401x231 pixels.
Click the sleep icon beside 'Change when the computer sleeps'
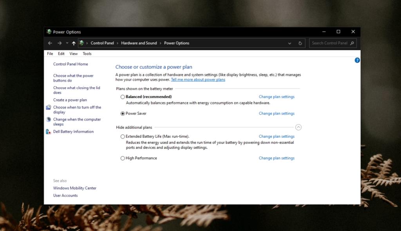[x=49, y=119]
